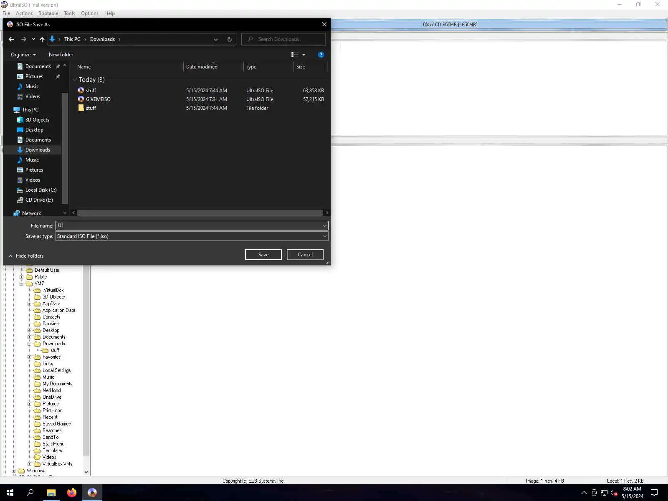Open Firefox from taskbar
The width and height of the screenshot is (668, 501).
(72, 493)
